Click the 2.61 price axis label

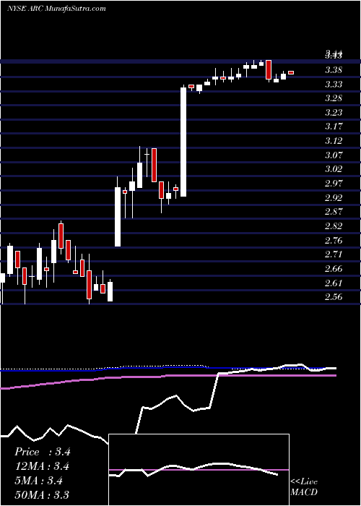point(334,283)
